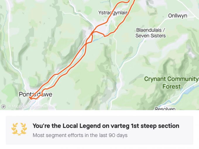
Task: Select the Crynant Community Forest label
Action: 171,83
